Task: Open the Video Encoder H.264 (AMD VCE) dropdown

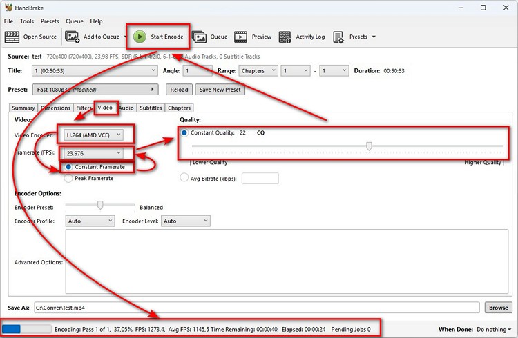Action: pos(93,135)
